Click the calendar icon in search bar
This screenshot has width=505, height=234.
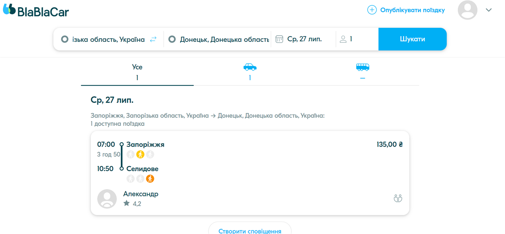[279, 39]
